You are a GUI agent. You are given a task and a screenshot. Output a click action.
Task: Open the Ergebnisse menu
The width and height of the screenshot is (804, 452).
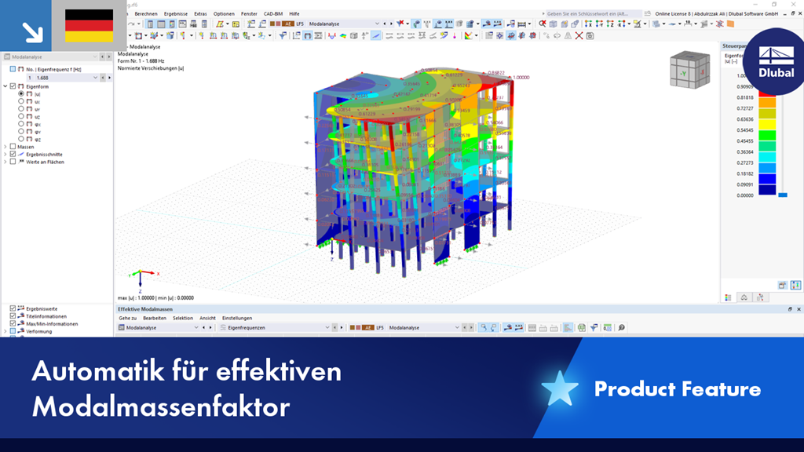click(176, 14)
